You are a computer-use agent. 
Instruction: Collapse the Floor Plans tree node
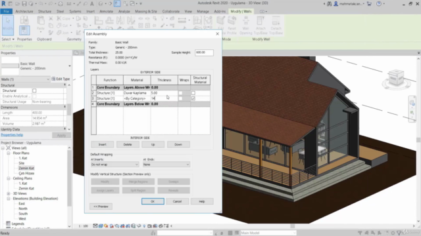(9, 153)
